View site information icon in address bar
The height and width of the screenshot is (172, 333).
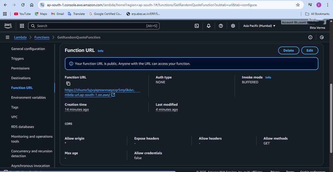click(42, 5)
